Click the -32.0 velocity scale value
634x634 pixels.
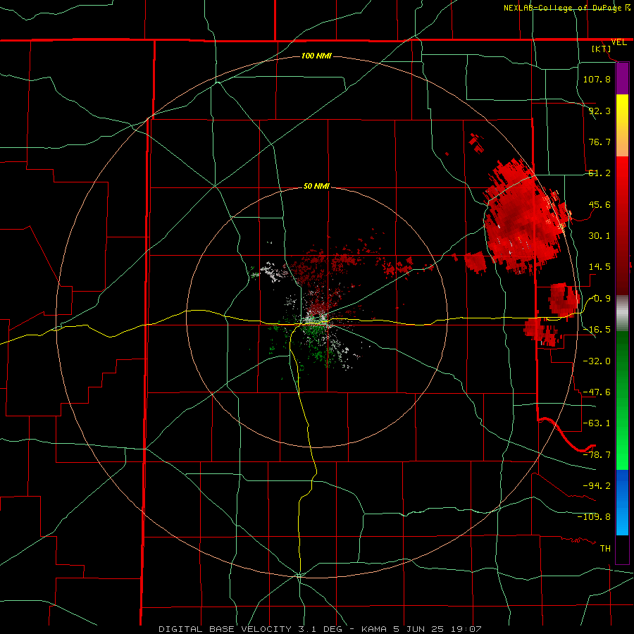597,361
